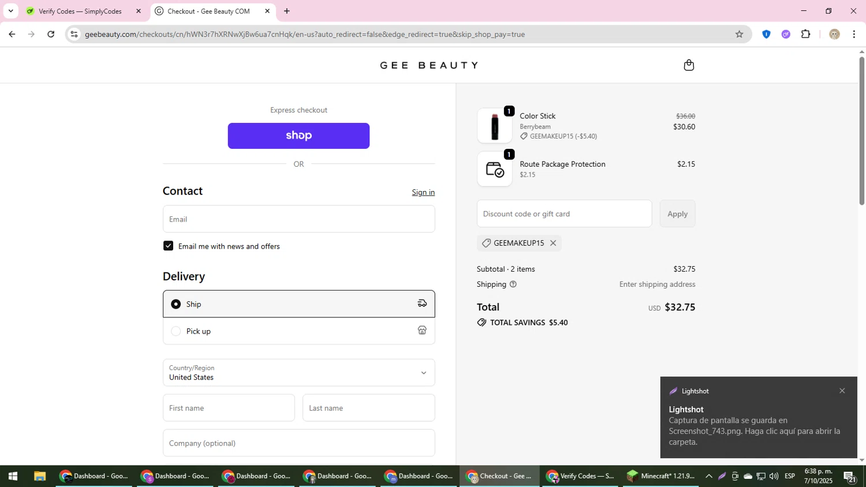
Task: Open the Lightshot screenshot saved notification
Action: coord(759,418)
